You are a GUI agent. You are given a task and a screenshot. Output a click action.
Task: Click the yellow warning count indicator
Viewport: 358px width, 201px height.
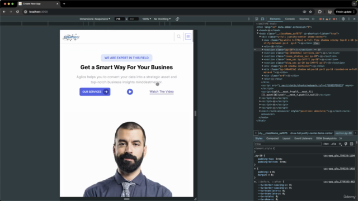point(328,19)
